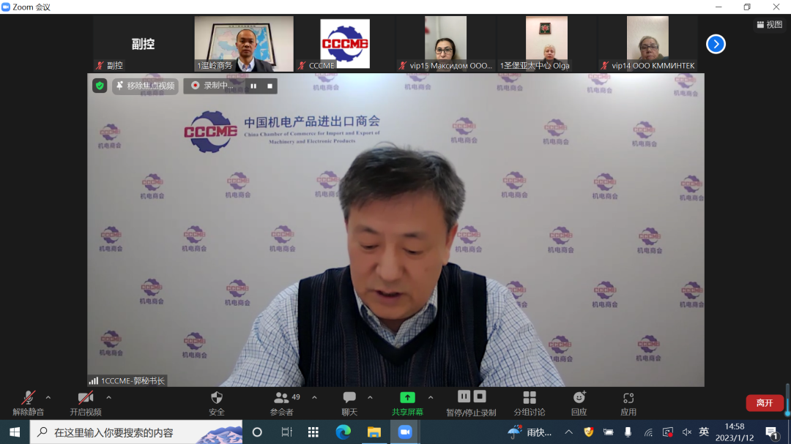The width and height of the screenshot is (791, 444).
Task: Open Windows Start menu
Action: point(15,432)
